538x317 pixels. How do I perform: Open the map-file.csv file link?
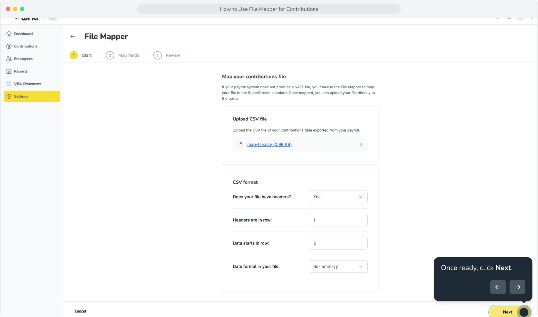269,144
